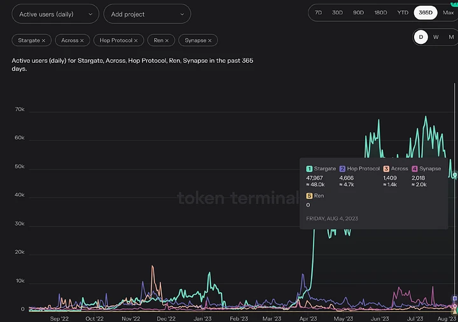The height and width of the screenshot is (322, 458).
Task: Choose the 180D range button
Action: pos(381,13)
